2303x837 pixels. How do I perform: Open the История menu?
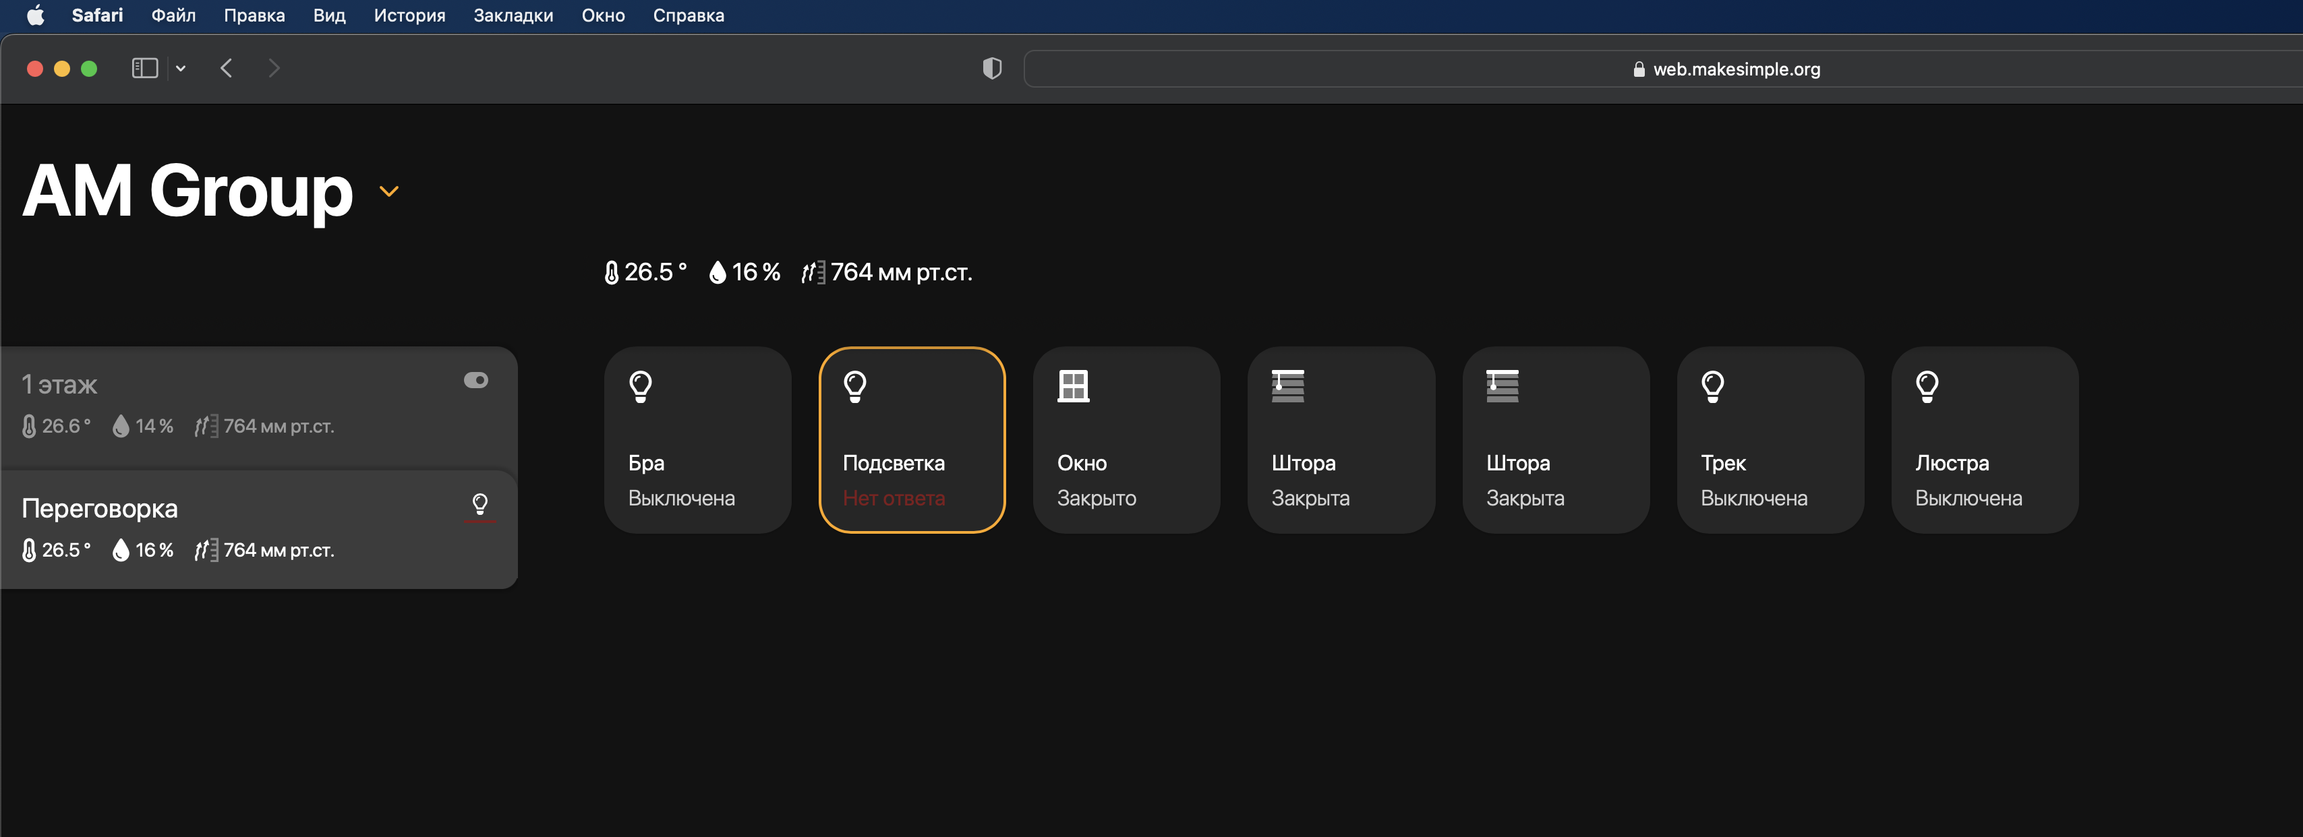(x=409, y=15)
